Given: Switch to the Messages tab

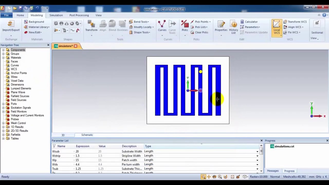Looking at the screenshot, I should coord(273,171).
